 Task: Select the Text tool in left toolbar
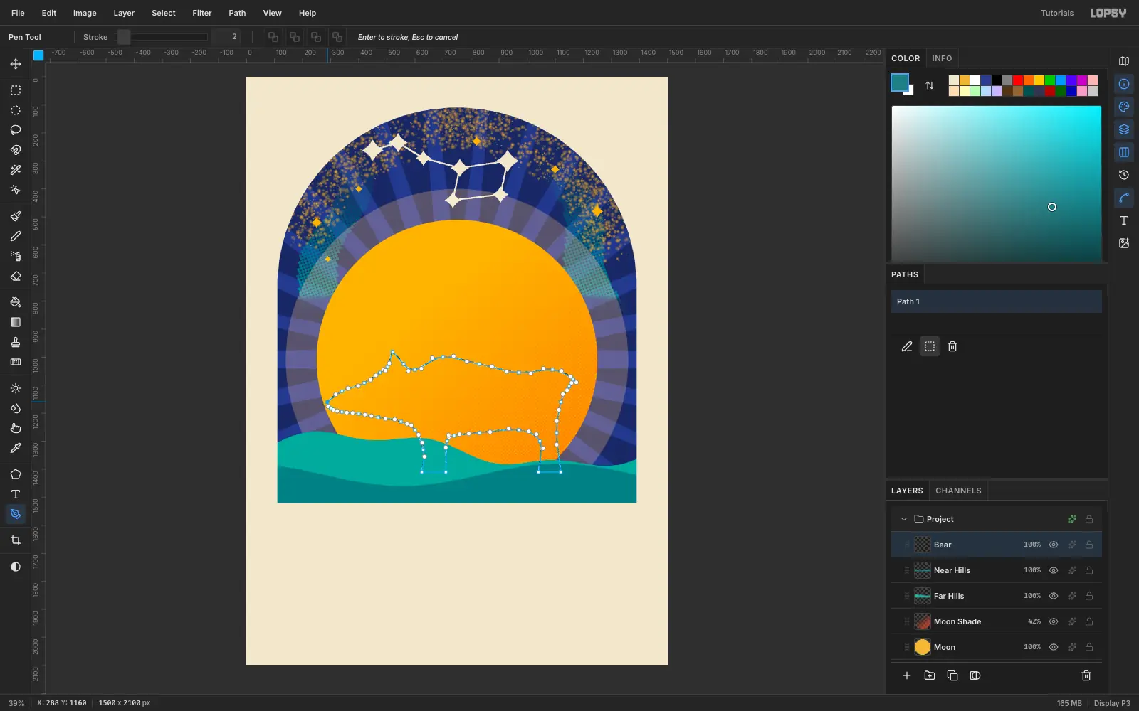[16, 494]
